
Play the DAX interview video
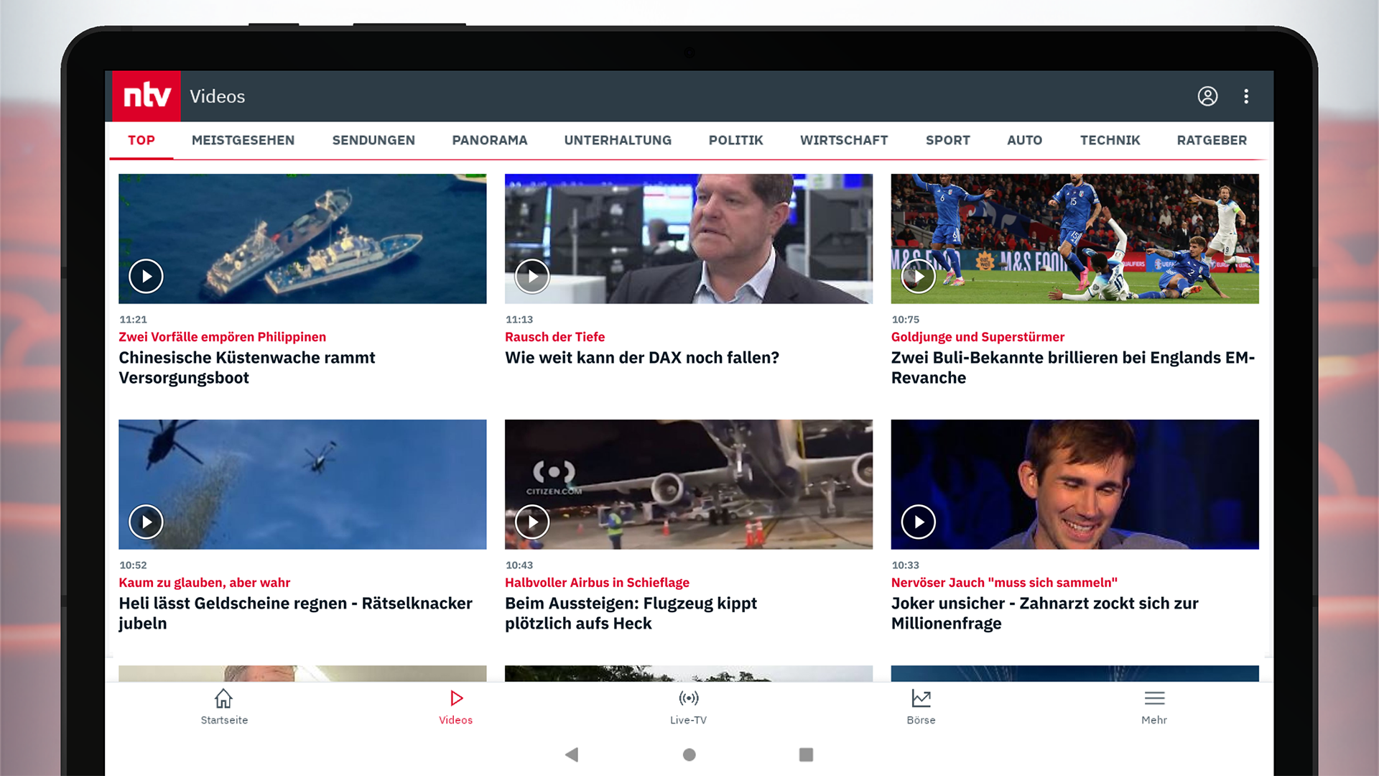pos(531,276)
